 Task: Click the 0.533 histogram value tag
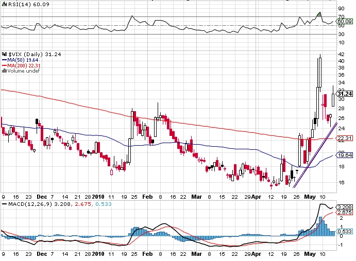[x=344, y=232]
